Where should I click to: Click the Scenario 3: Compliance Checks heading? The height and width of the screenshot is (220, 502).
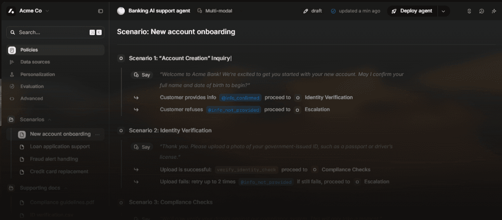(171, 202)
